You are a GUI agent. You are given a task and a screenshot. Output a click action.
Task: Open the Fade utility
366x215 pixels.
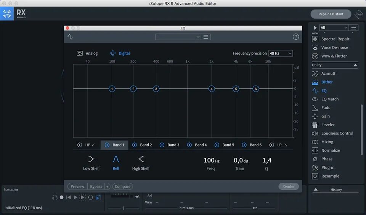point(321,108)
